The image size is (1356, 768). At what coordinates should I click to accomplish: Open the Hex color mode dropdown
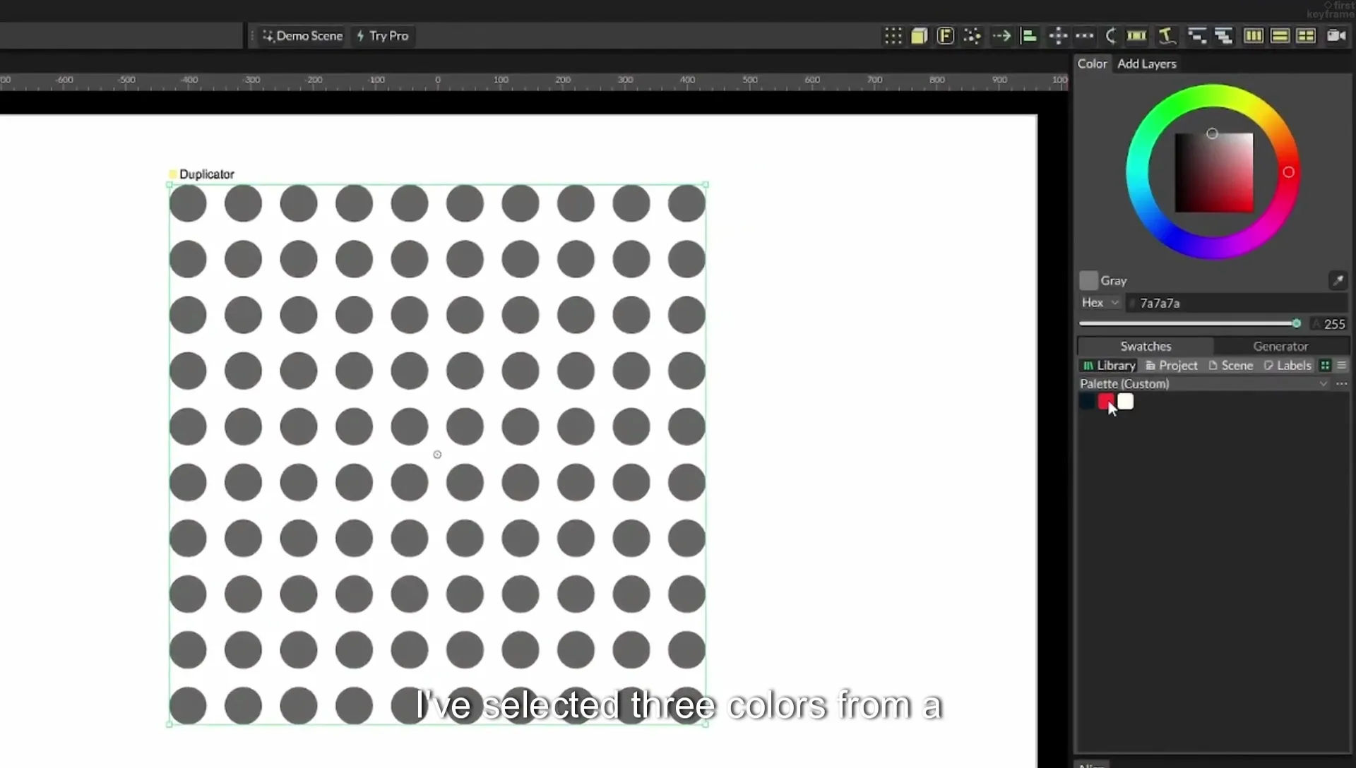click(1100, 302)
